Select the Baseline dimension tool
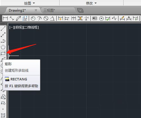This screenshot has width=141, height=118. (x=67, y=18)
